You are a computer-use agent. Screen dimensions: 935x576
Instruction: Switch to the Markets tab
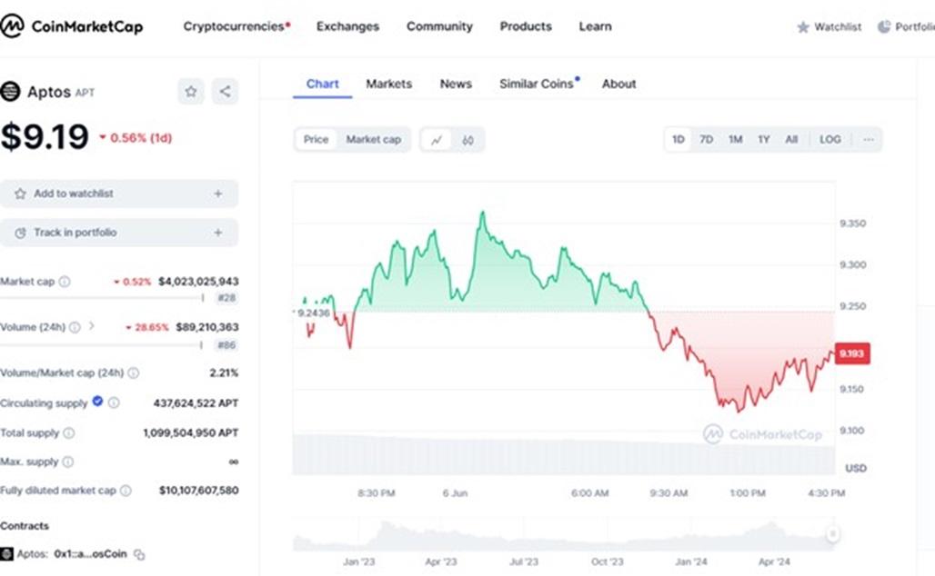pos(388,84)
